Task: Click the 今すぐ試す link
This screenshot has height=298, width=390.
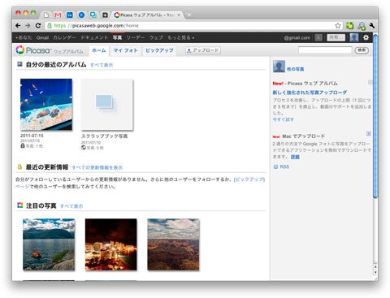Action: [x=284, y=119]
